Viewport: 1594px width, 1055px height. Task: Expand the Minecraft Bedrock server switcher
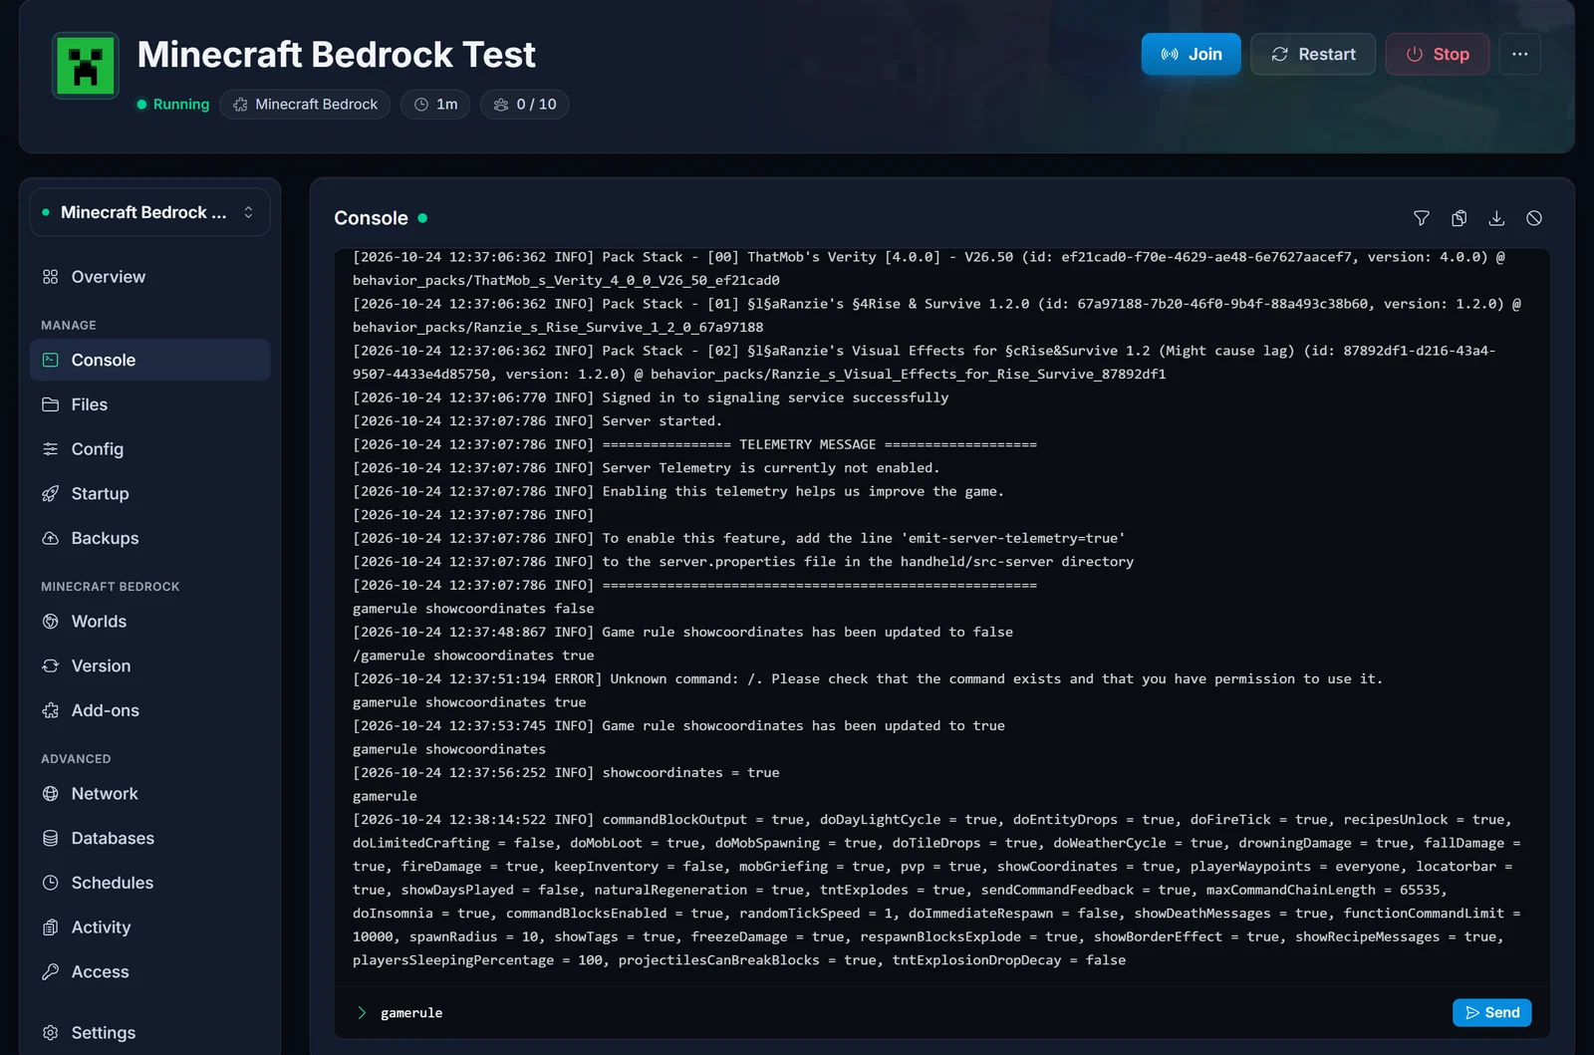pos(149,212)
